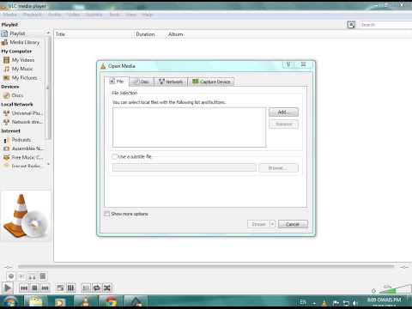Viewport: 412px width, 309px height.
Task: Enable Use a subtitle file checkbox
Action: click(x=114, y=156)
